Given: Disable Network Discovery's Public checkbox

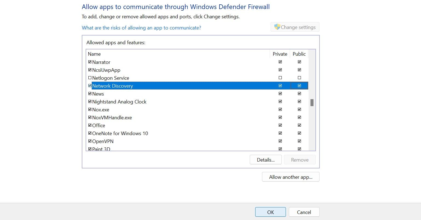Looking at the screenshot, I should [x=299, y=85].
